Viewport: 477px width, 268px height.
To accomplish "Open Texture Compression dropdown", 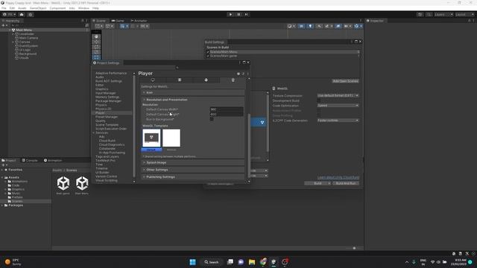I will 338,95.
